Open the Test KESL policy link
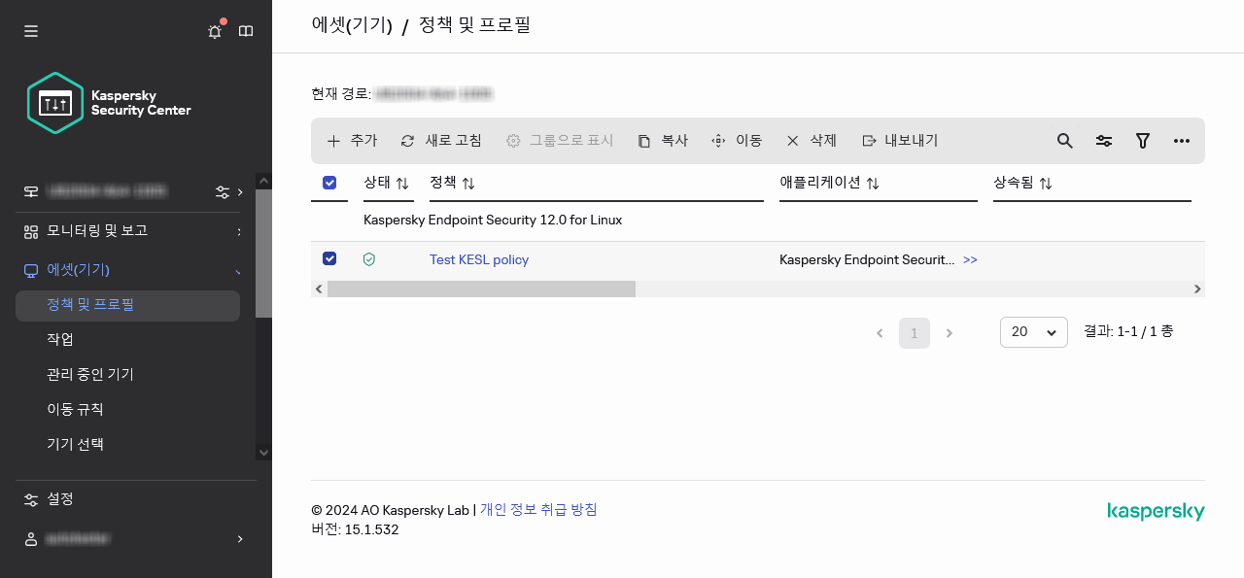The width and height of the screenshot is (1244, 578). (479, 259)
